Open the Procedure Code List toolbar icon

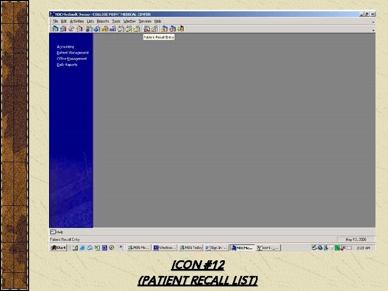[105, 29]
